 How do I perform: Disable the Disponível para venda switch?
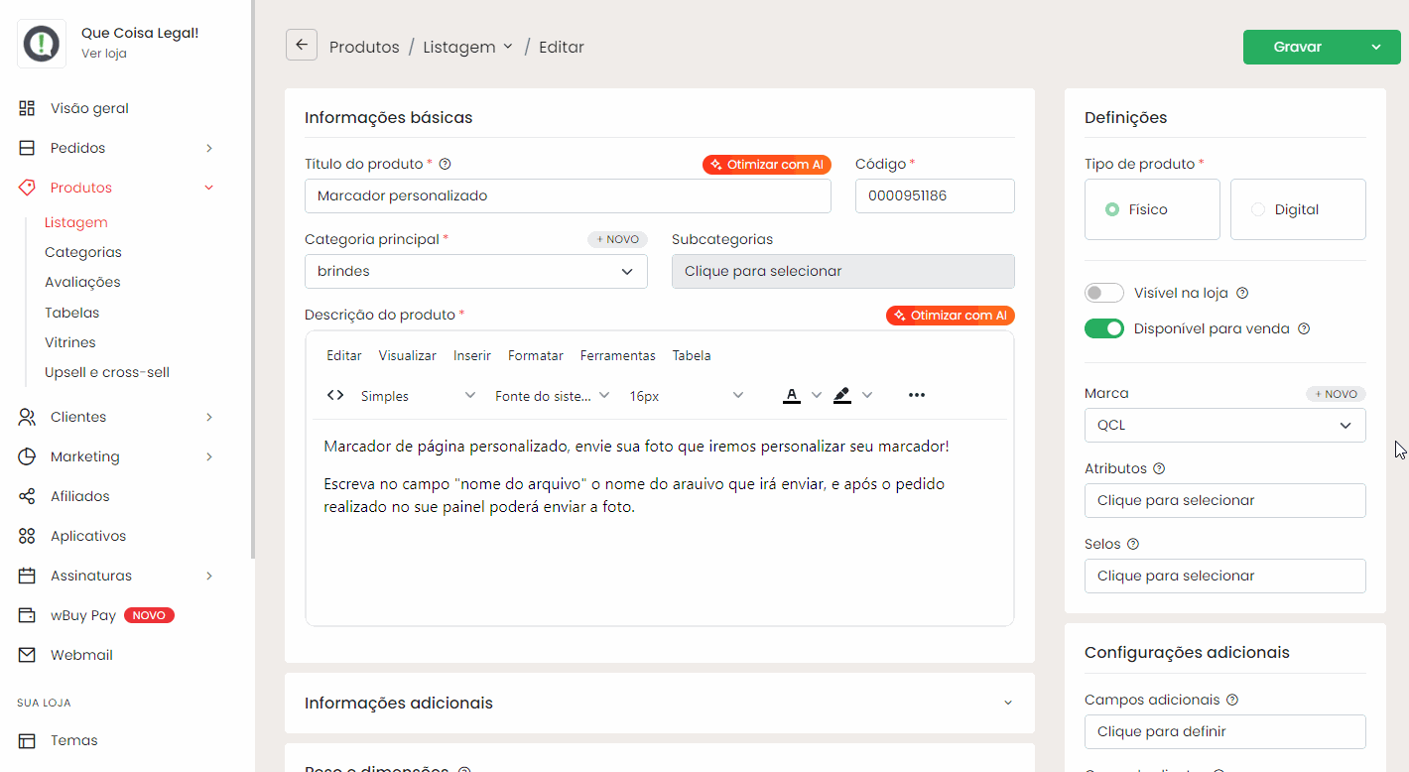(x=1103, y=328)
